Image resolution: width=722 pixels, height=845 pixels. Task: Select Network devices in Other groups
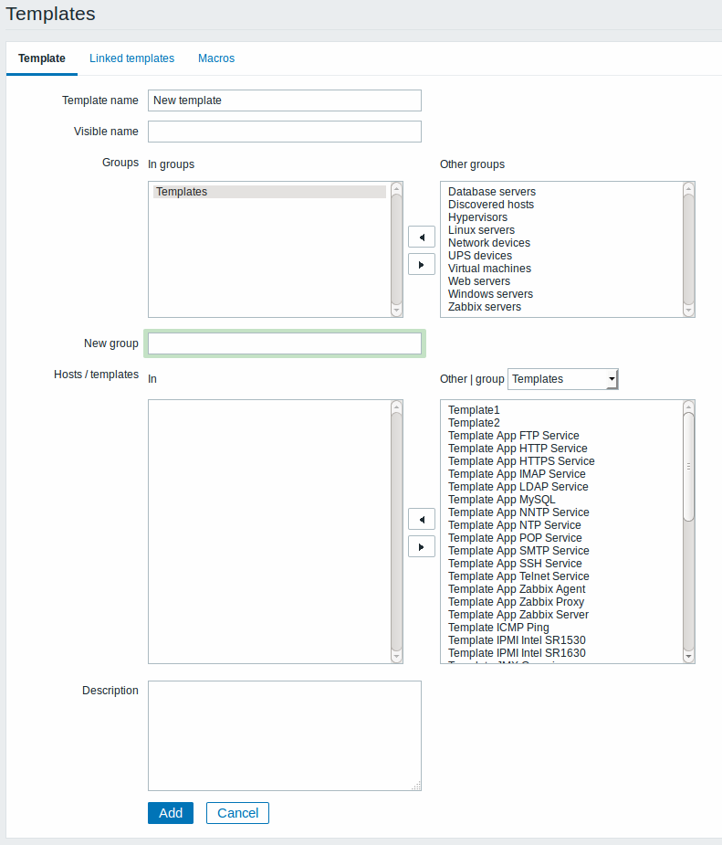489,243
